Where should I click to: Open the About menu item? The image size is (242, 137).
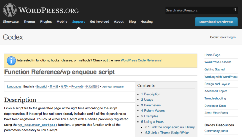[x=119, y=22]
